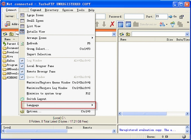Click grey stacked-pages icon after filter funnel
Image resolution: width=191 pixels, height=140 pixels.
tap(180, 24)
